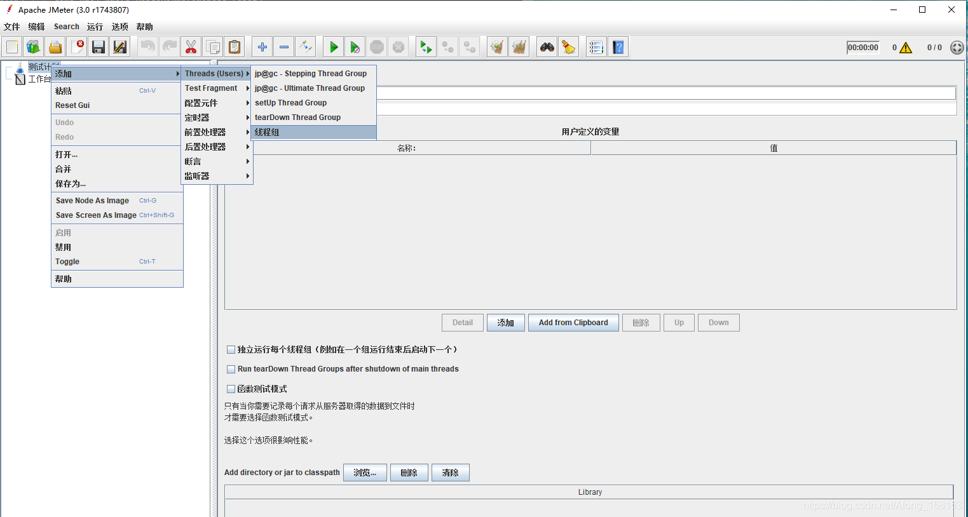Screen dimensions: 968x517
Task: Click Save Node As Image entry
Action: click(116, 201)
